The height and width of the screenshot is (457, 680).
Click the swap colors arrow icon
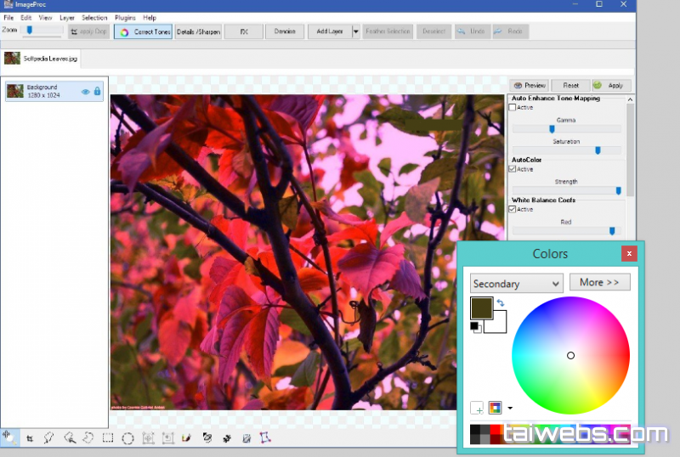pos(501,303)
